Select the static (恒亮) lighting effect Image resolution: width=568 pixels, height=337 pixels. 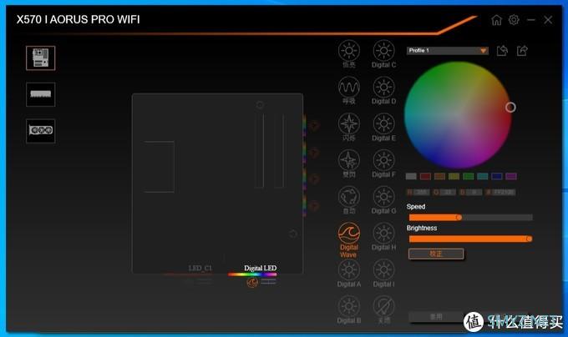[349, 51]
